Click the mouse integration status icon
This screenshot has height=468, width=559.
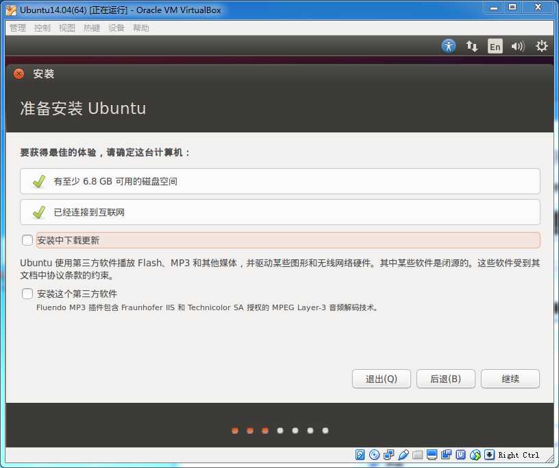click(475, 454)
